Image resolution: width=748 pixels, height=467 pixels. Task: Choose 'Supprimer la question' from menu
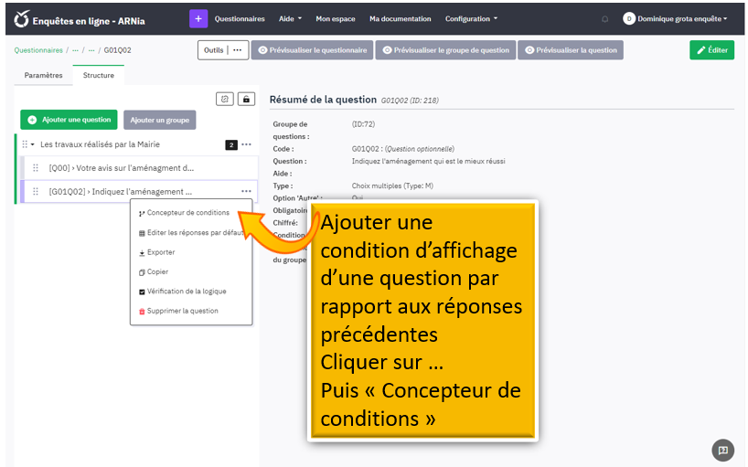pos(182,311)
